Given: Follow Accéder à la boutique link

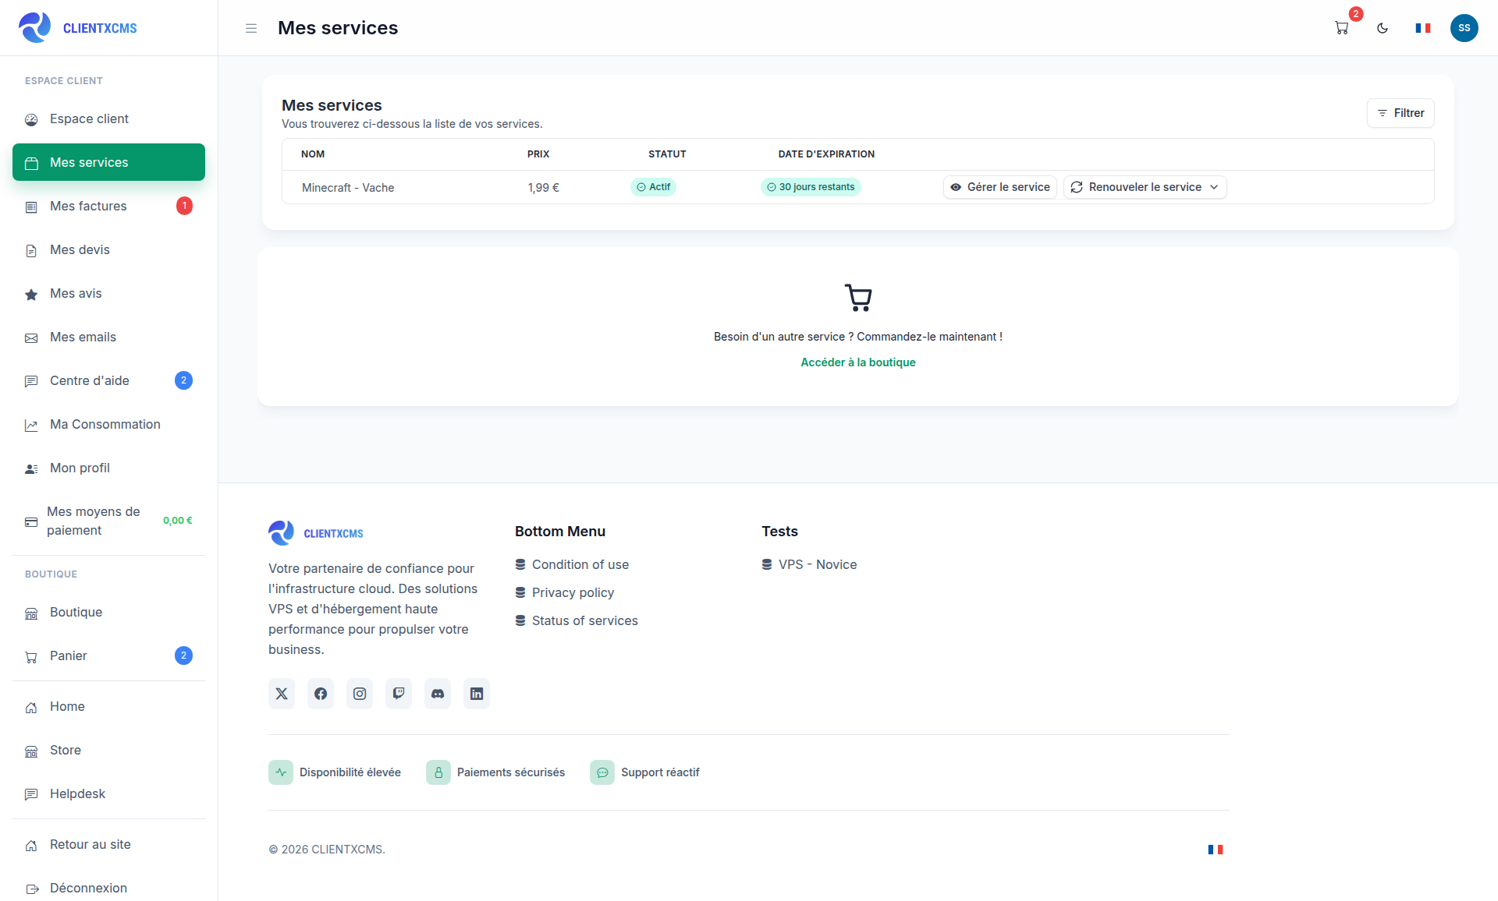Looking at the screenshot, I should (857, 362).
